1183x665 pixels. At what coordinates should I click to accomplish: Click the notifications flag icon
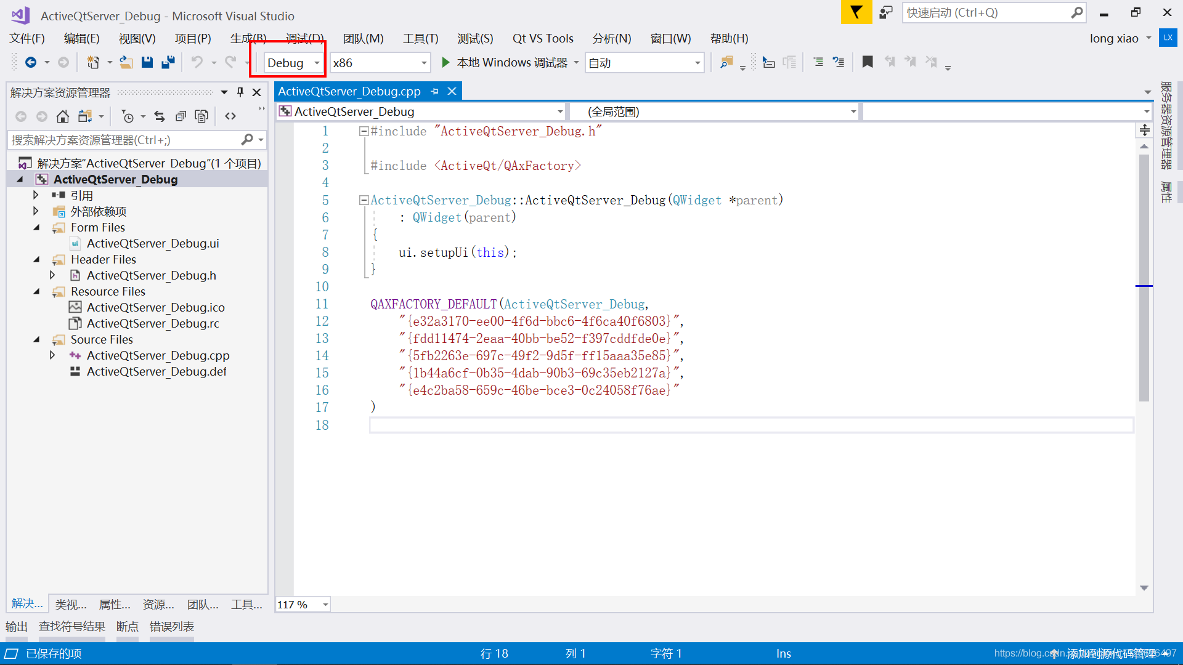856,12
